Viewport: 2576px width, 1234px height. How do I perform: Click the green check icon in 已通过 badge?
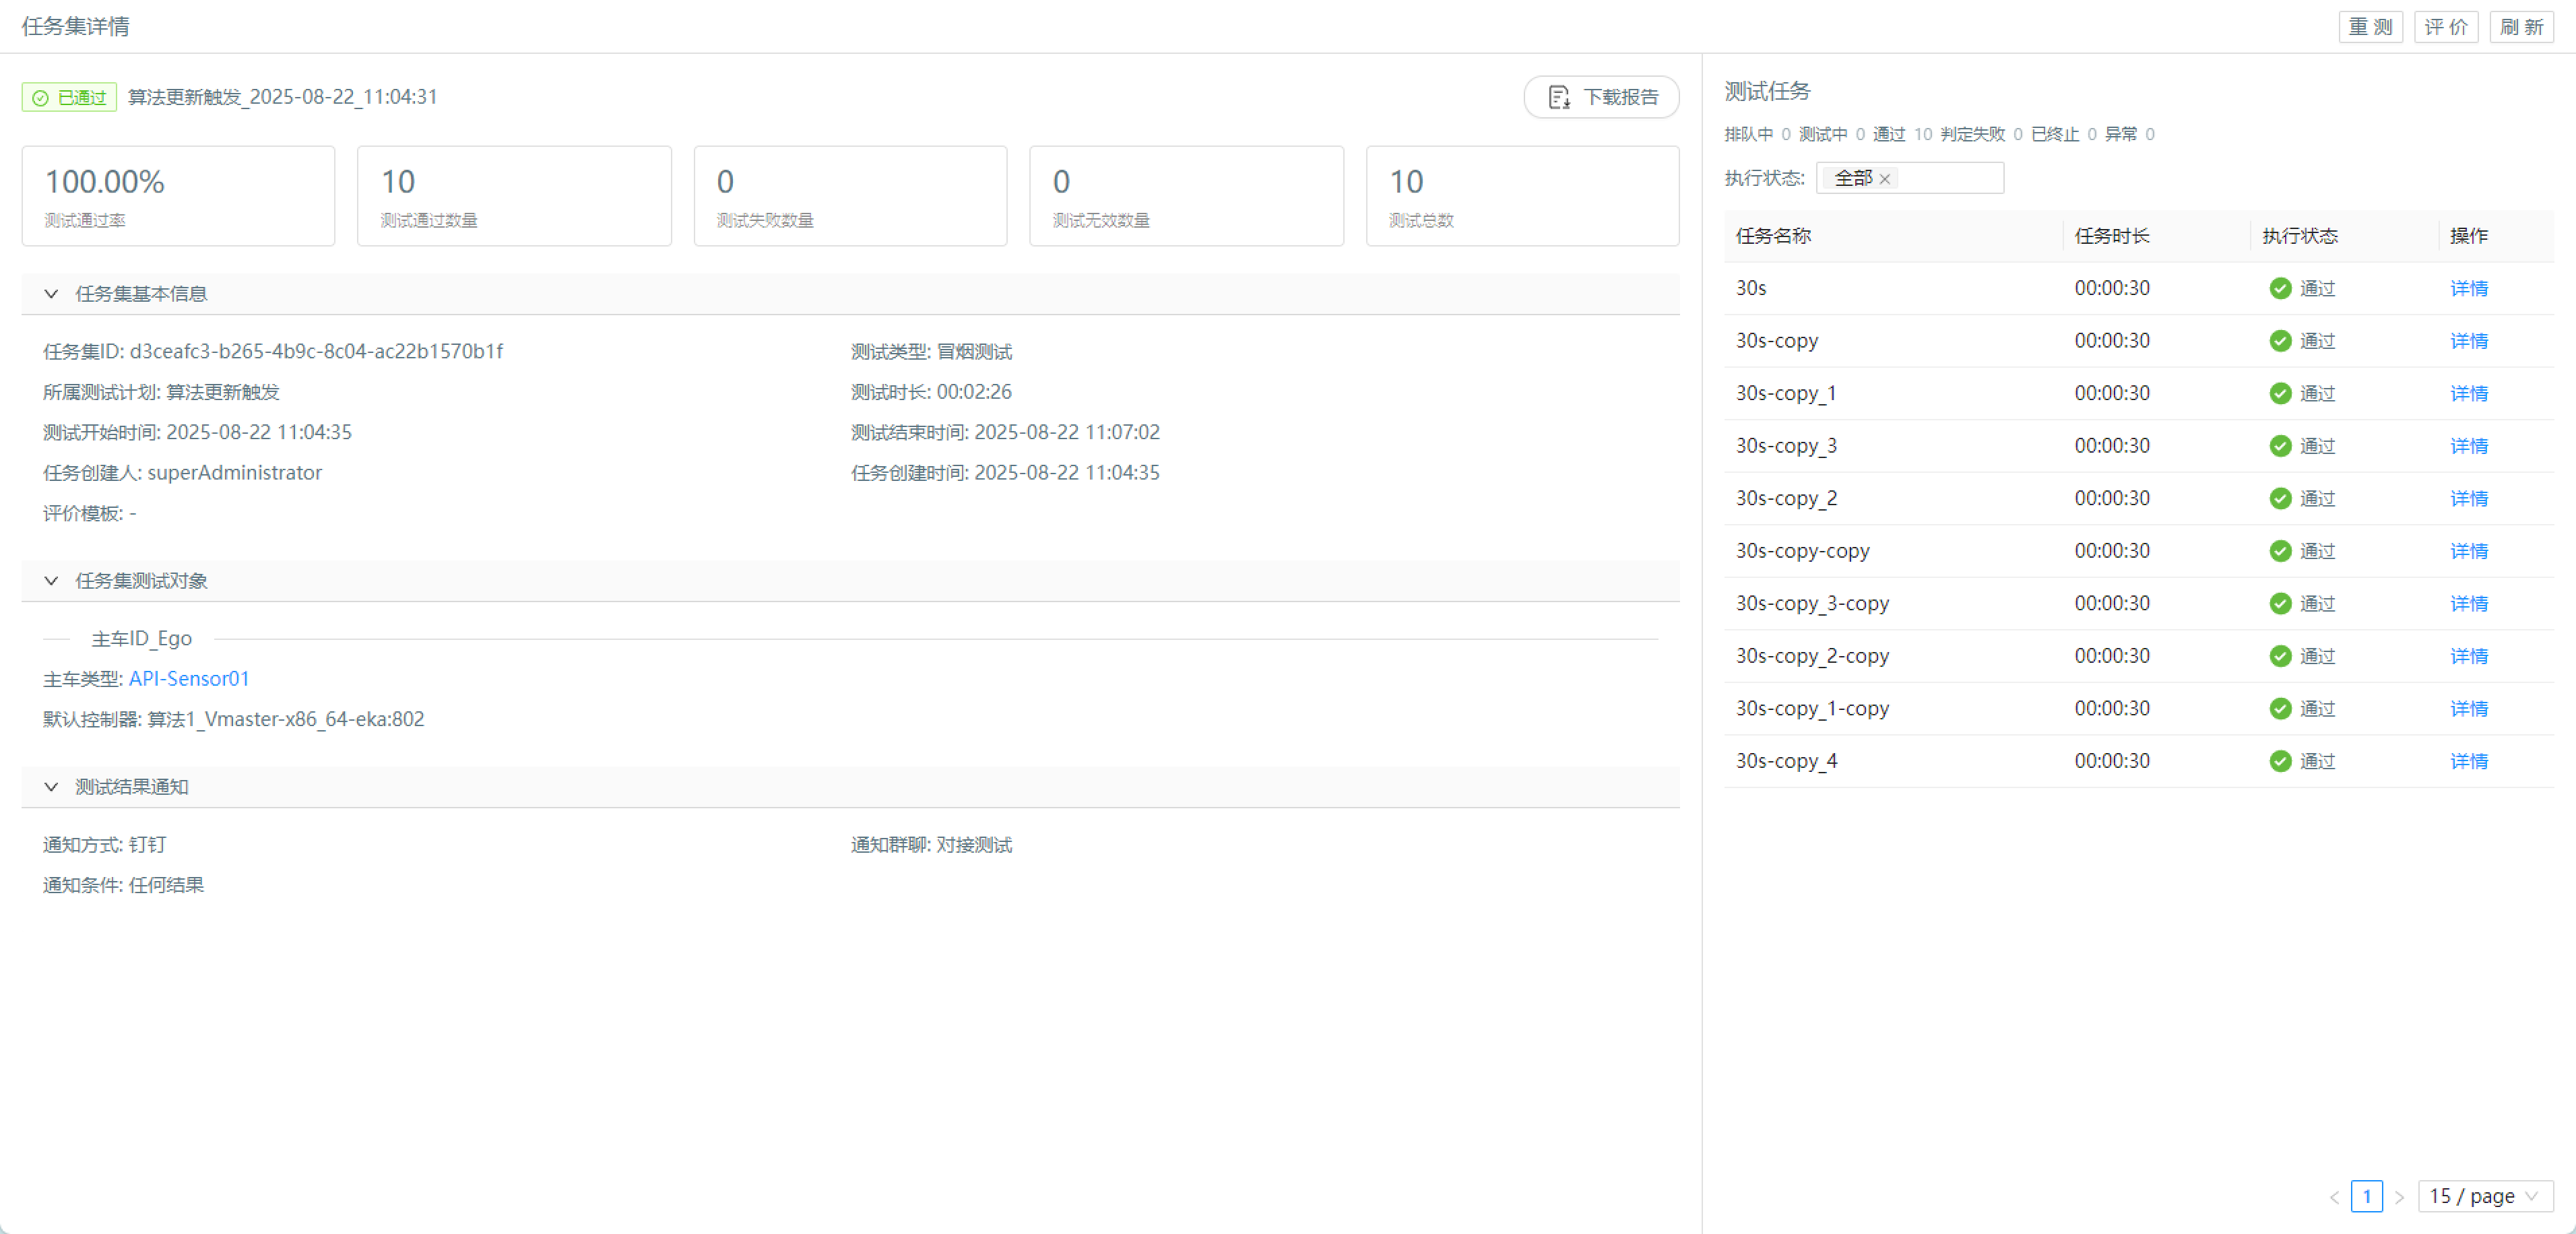40,98
